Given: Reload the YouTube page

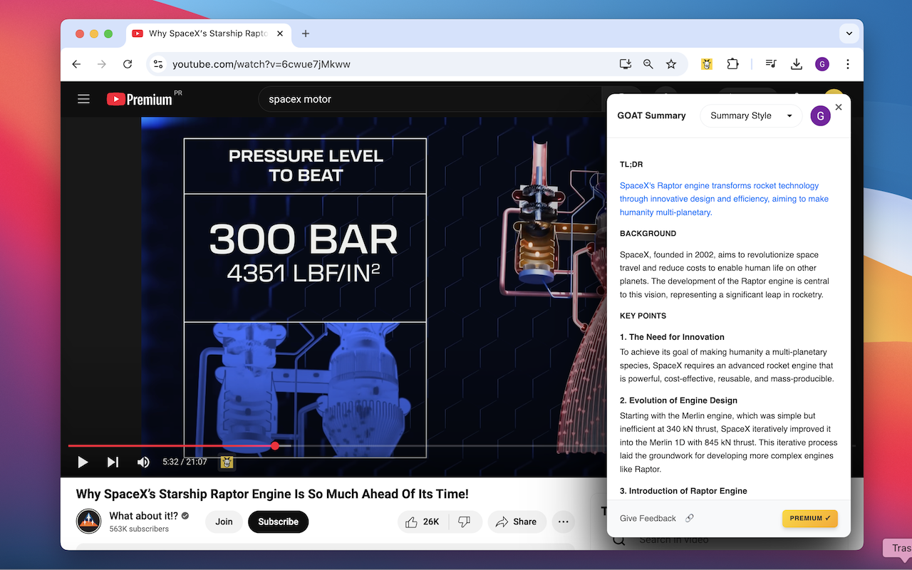Looking at the screenshot, I should [128, 64].
